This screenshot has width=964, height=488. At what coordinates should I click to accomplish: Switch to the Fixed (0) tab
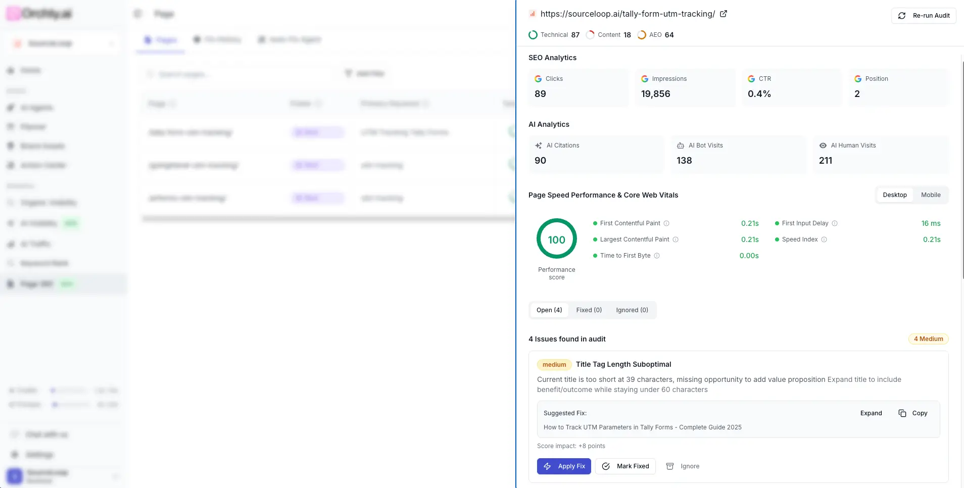[x=588, y=310]
